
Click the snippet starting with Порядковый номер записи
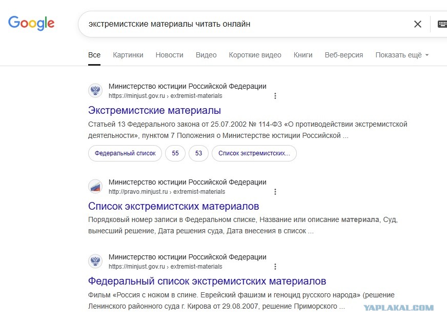coord(243,225)
